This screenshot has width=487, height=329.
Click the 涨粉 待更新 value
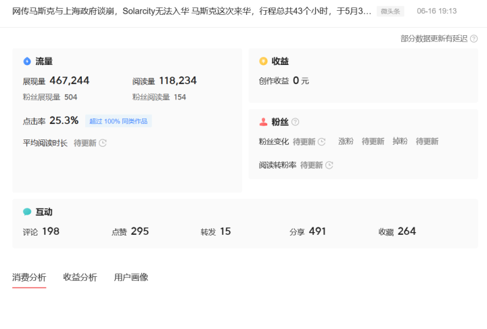tap(373, 141)
